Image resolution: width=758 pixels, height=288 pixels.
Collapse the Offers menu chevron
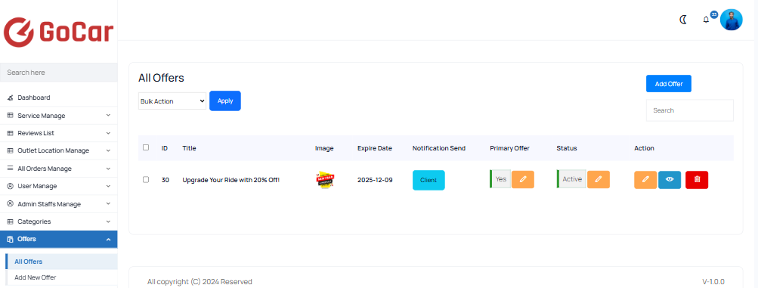point(108,239)
